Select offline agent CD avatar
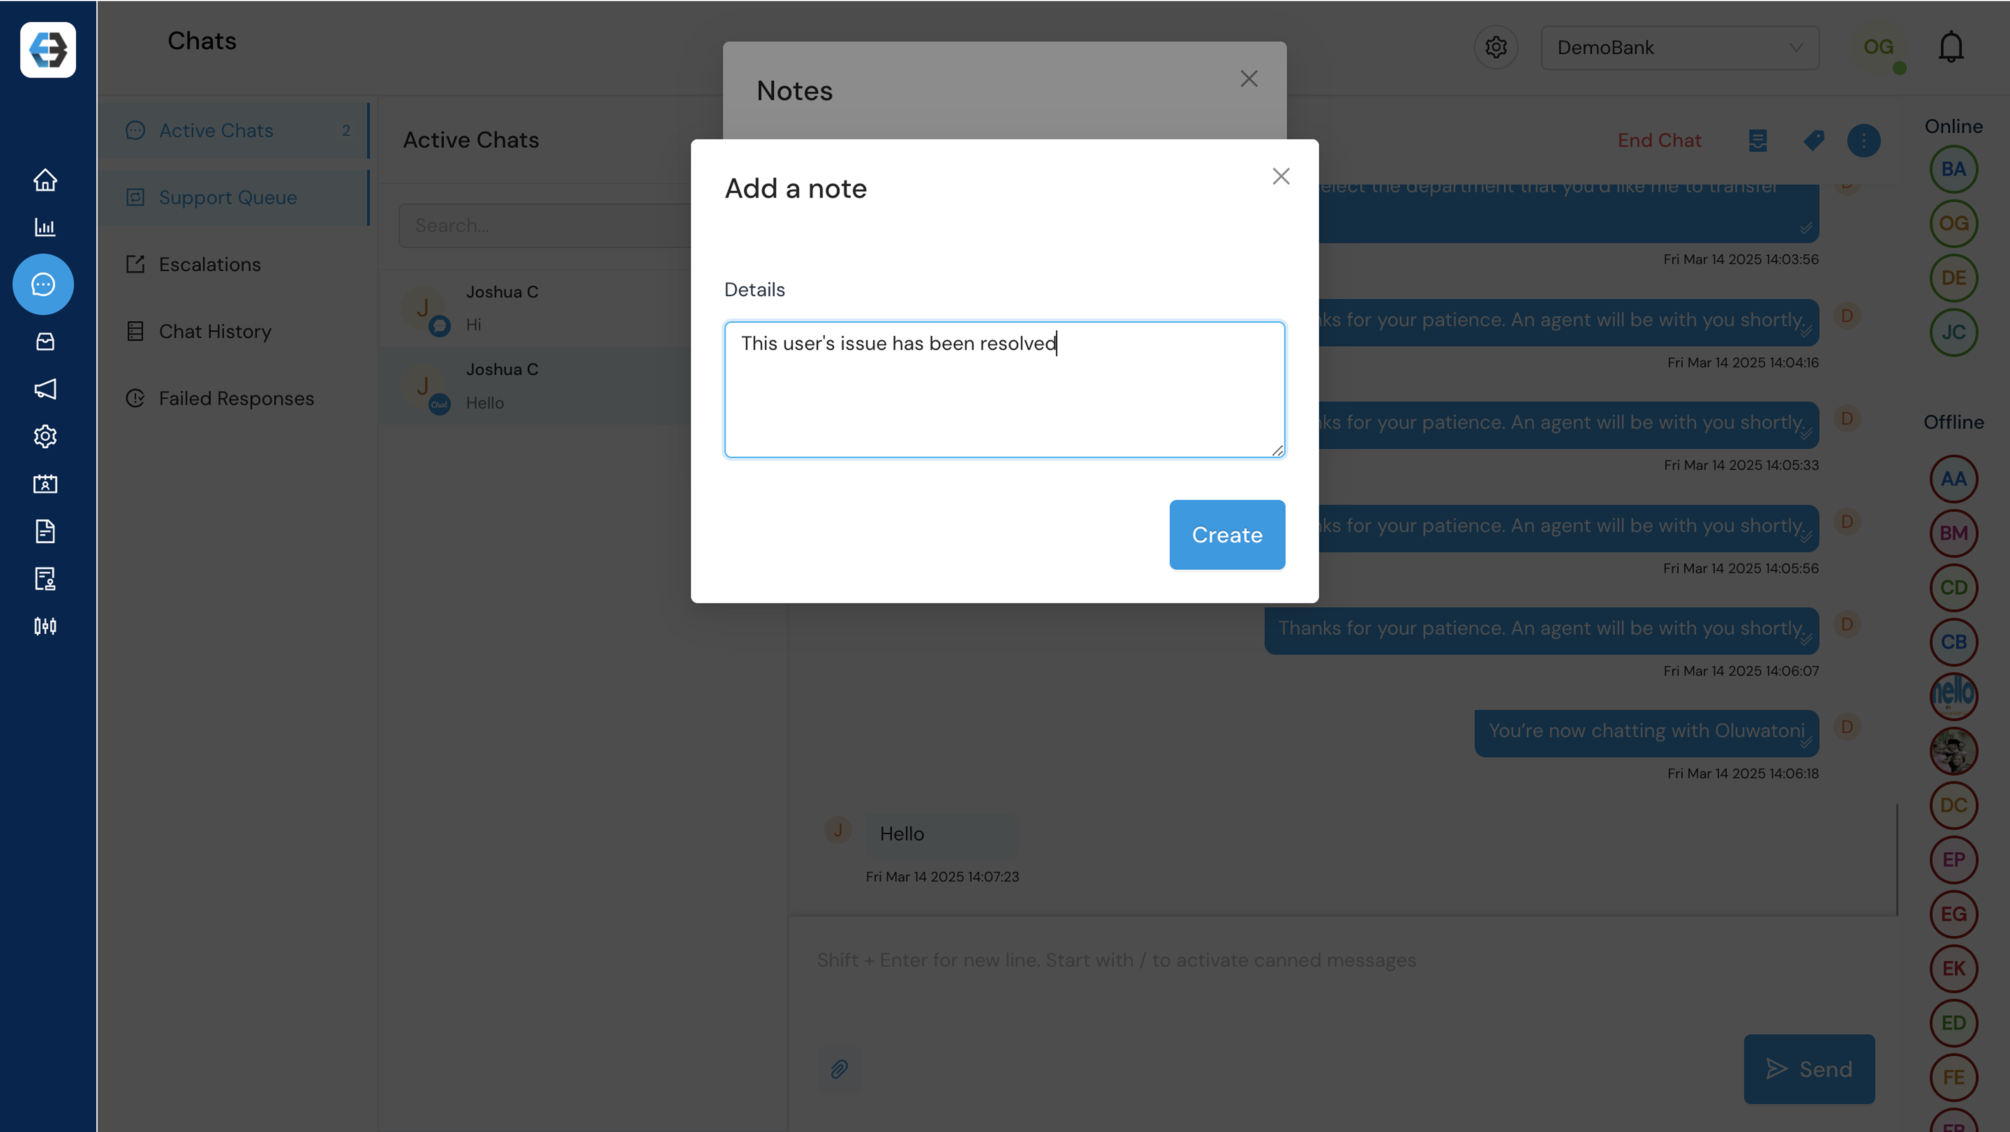Image resolution: width=2010 pixels, height=1132 pixels. click(1953, 587)
